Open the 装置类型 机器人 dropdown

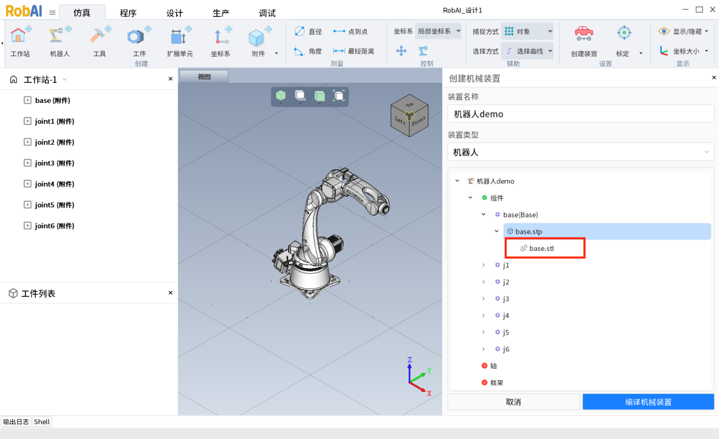pyautogui.click(x=580, y=152)
